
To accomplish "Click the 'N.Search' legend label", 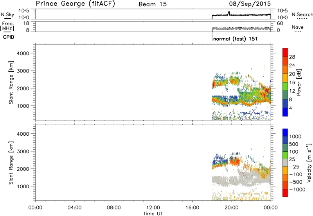I will [x=302, y=14].
